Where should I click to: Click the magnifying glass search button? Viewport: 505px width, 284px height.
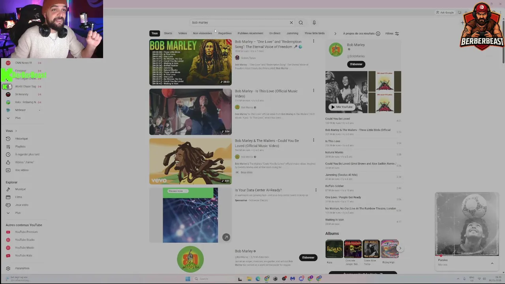pyautogui.click(x=301, y=22)
